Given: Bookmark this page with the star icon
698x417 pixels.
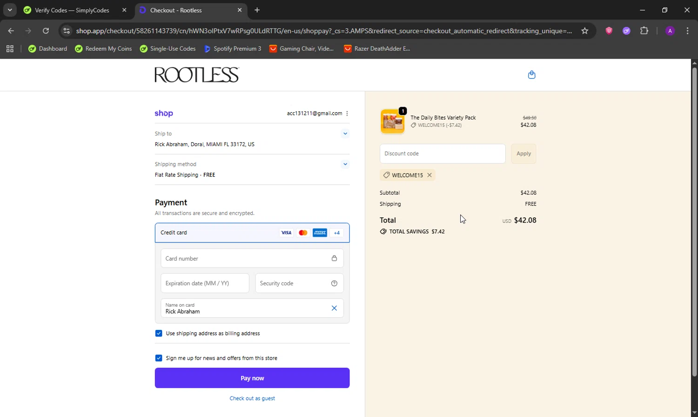Looking at the screenshot, I should click(x=585, y=31).
